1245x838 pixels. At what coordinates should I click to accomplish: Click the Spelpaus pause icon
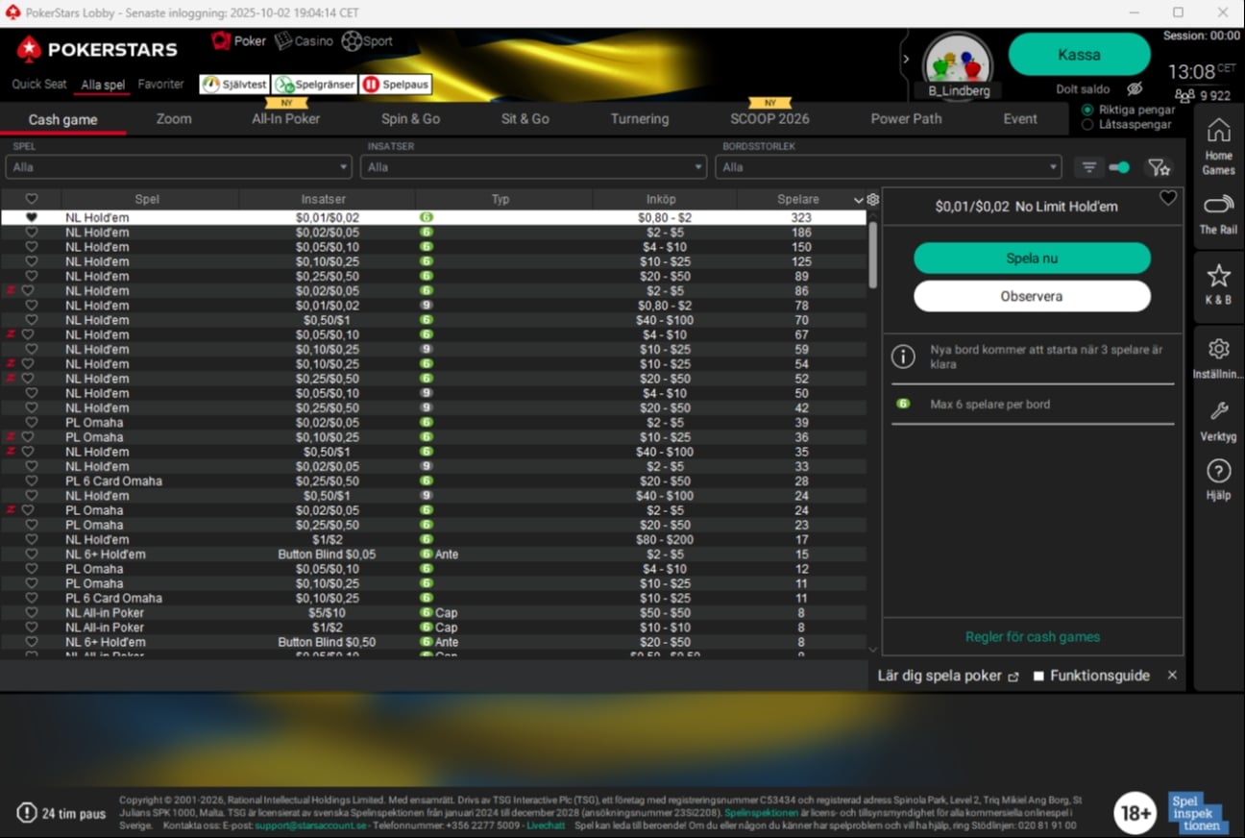click(371, 85)
